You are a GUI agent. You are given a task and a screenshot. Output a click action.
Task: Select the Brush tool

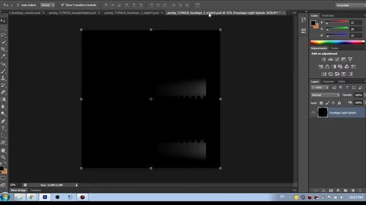coord(3,71)
